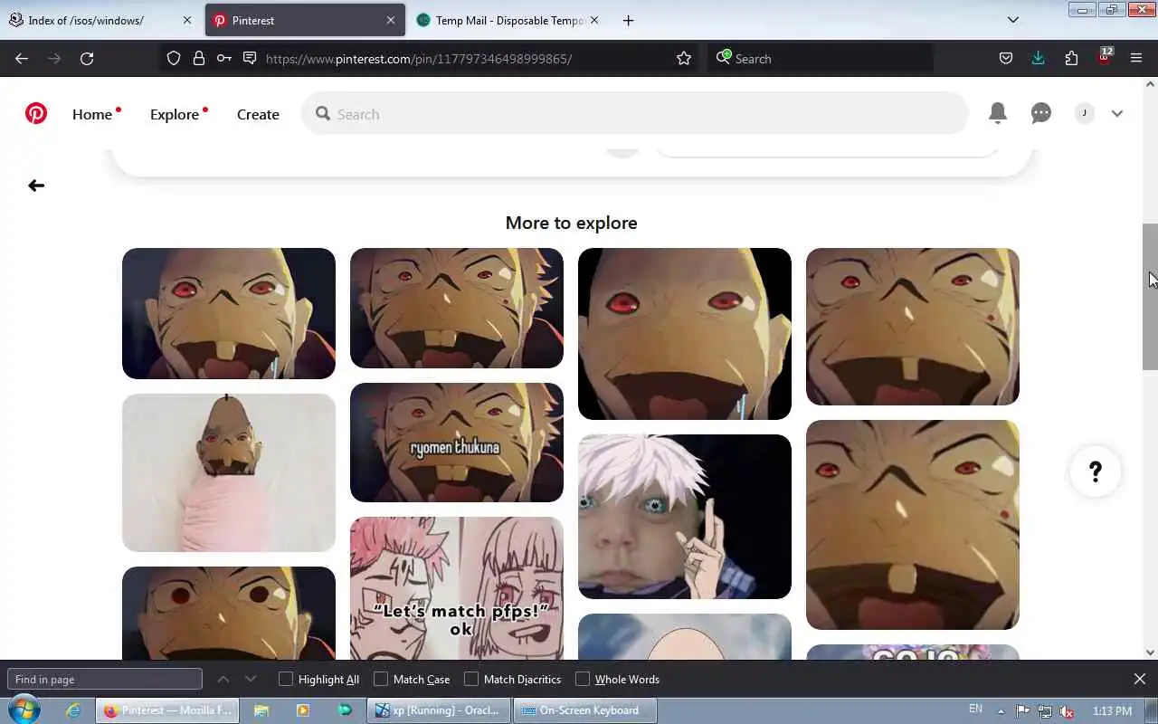1158x724 pixels.
Task: Open the help question mark button
Action: click(x=1096, y=472)
